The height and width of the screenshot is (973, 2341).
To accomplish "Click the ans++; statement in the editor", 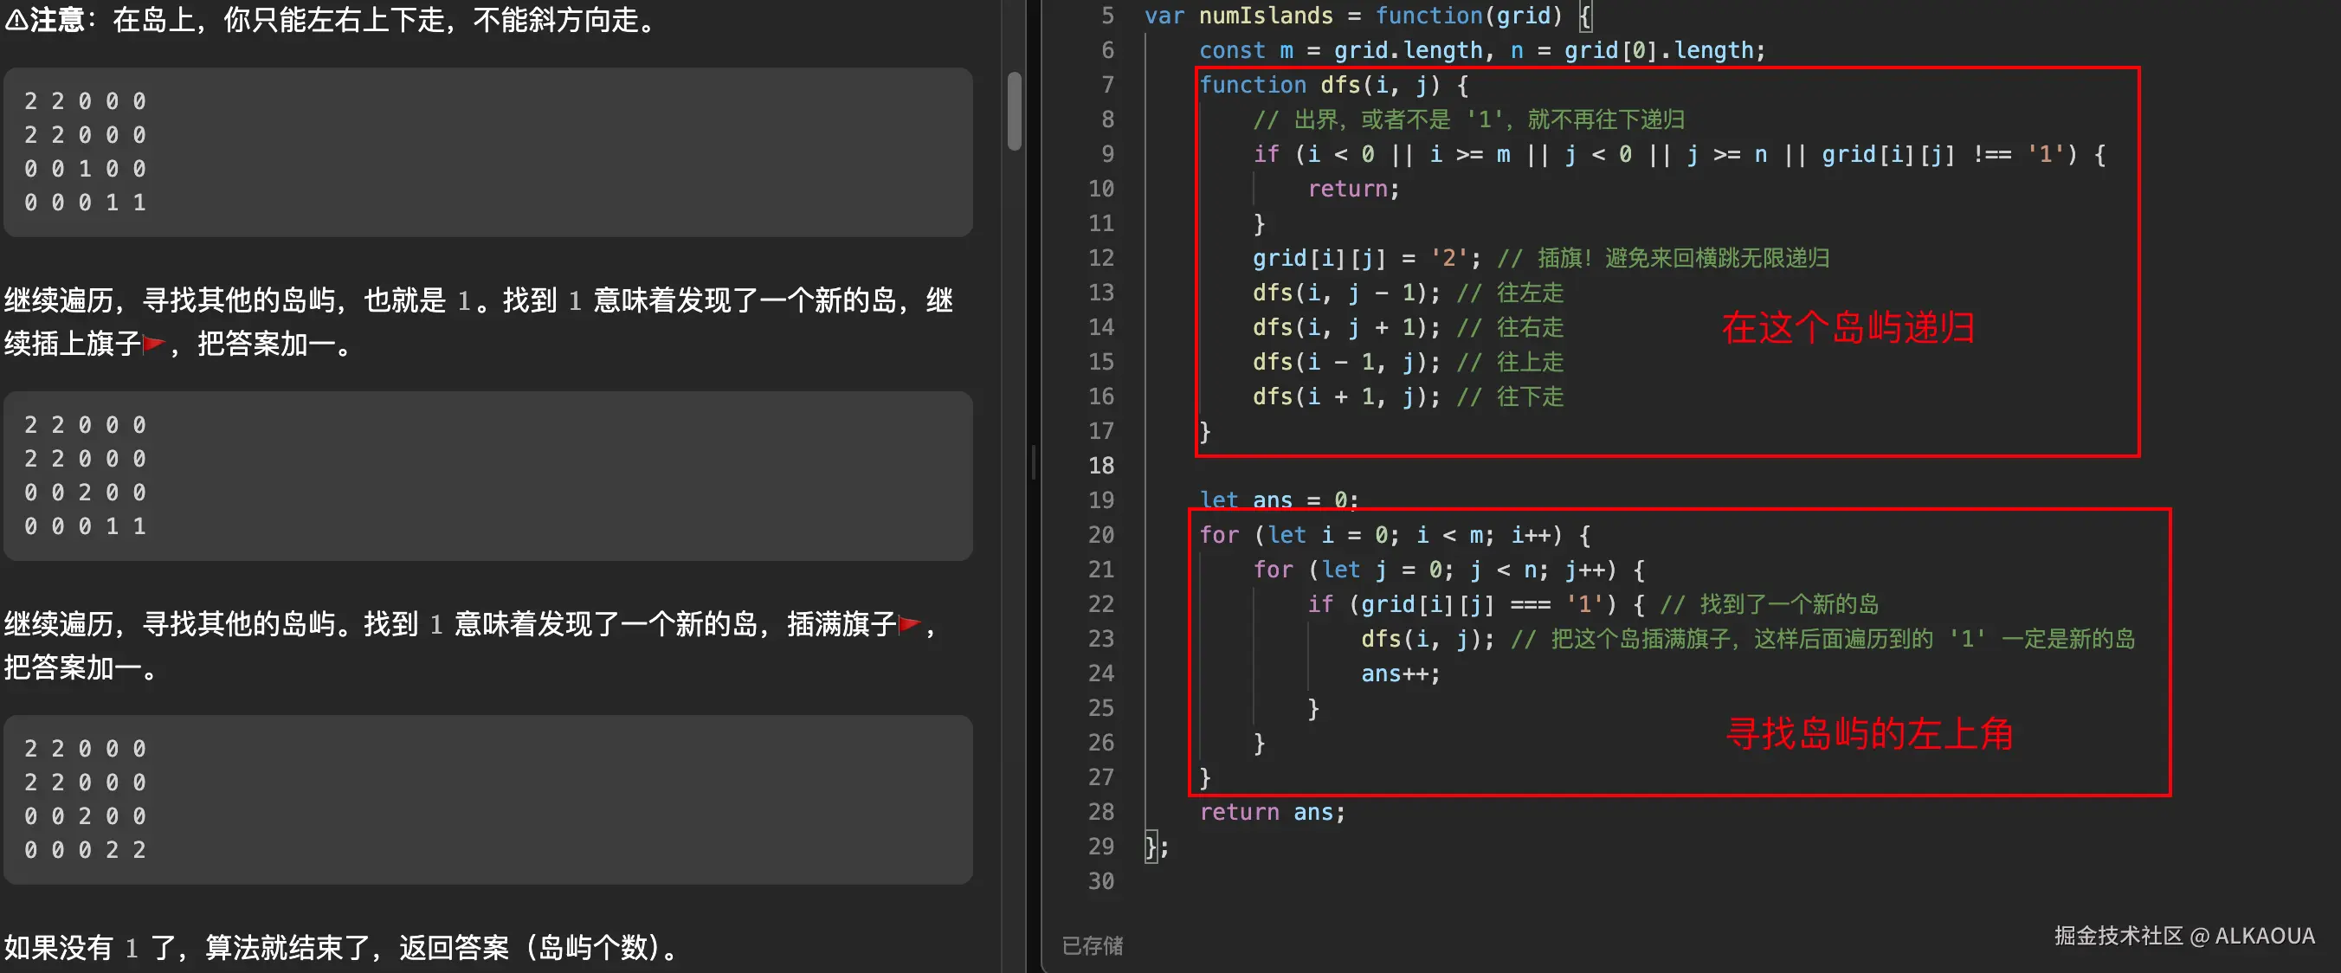I will [x=1400, y=673].
